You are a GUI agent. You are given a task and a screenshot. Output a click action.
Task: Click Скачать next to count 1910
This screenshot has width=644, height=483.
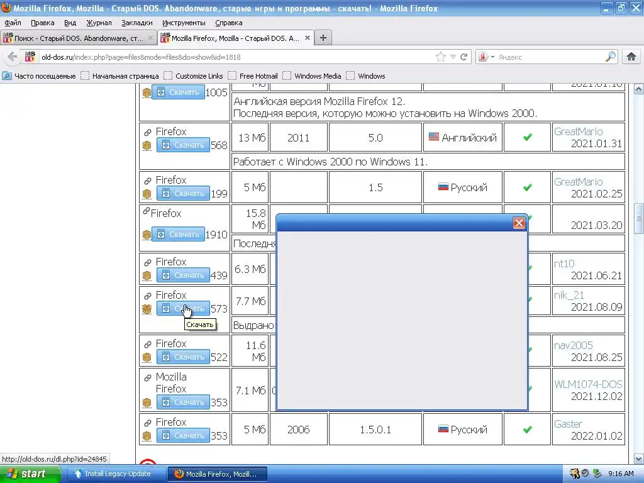pyautogui.click(x=178, y=234)
